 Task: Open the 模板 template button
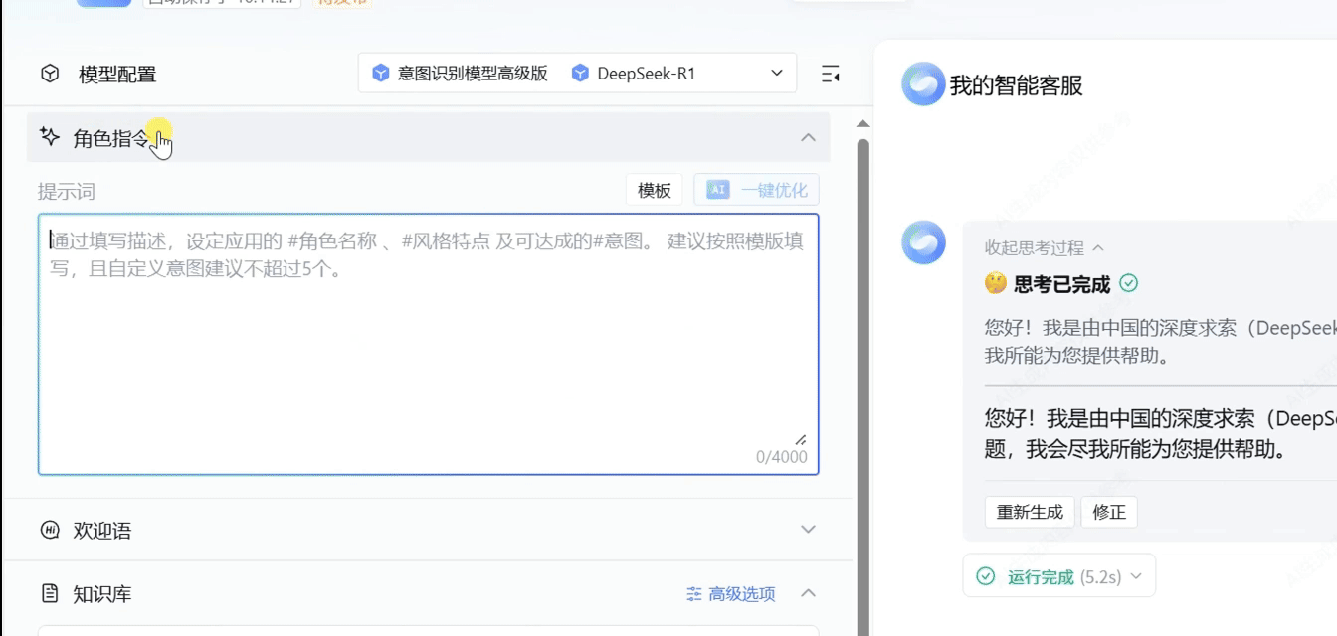654,190
